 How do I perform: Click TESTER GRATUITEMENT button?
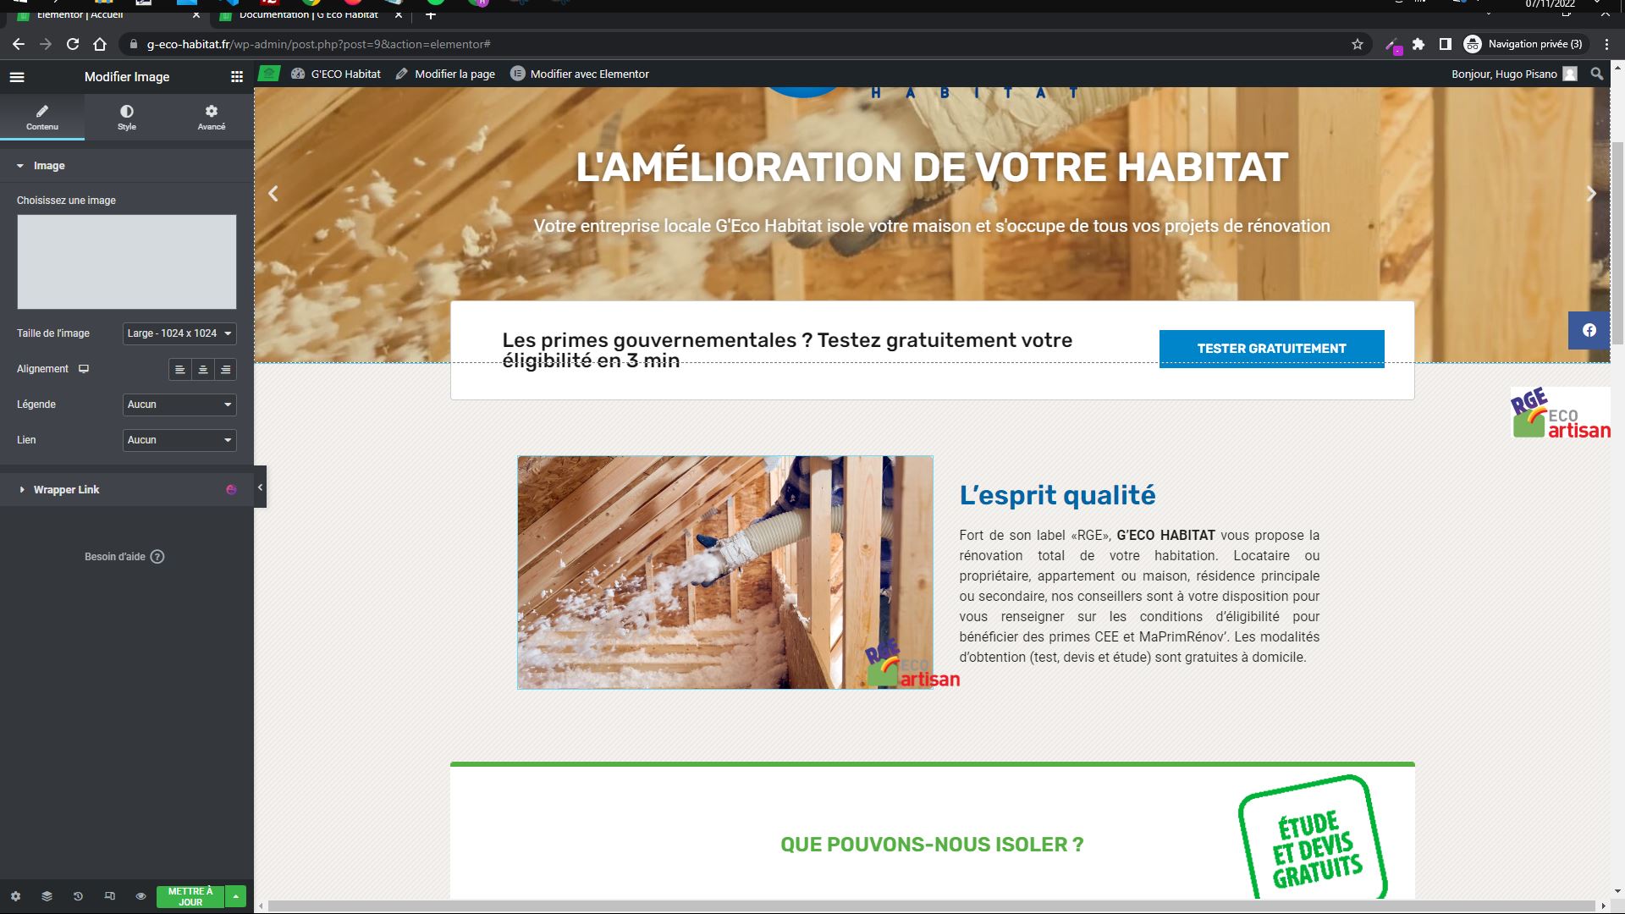(1271, 349)
